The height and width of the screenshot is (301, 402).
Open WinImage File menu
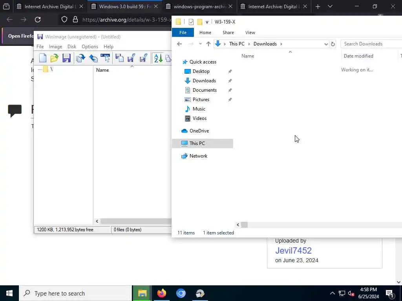tap(40, 47)
